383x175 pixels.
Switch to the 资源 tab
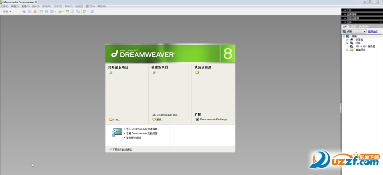click(x=353, y=26)
